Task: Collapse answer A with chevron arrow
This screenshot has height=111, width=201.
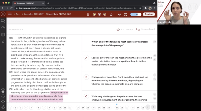Action: pyautogui.click(x=155, y=60)
